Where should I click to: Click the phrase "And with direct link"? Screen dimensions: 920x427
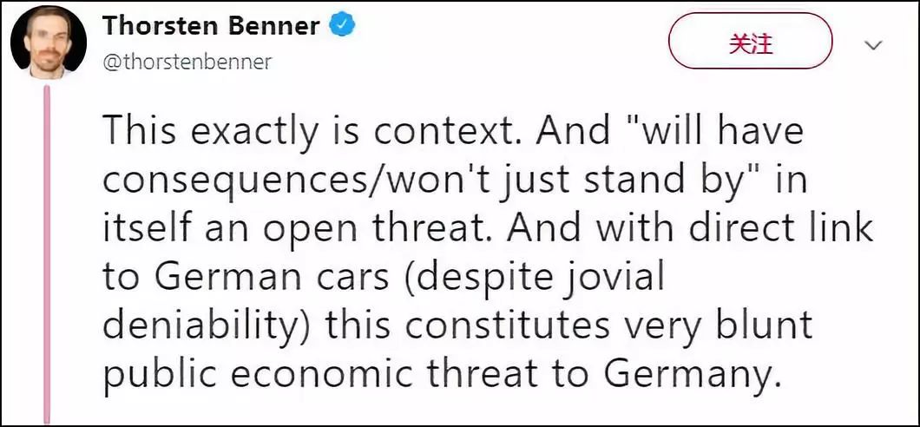pyautogui.click(x=691, y=229)
